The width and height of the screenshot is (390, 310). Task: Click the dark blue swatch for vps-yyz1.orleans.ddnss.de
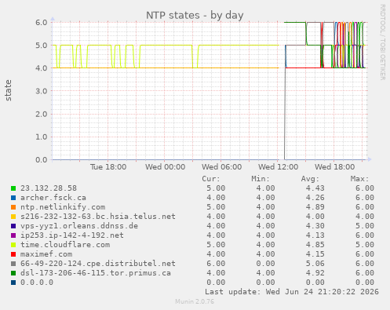point(13,226)
